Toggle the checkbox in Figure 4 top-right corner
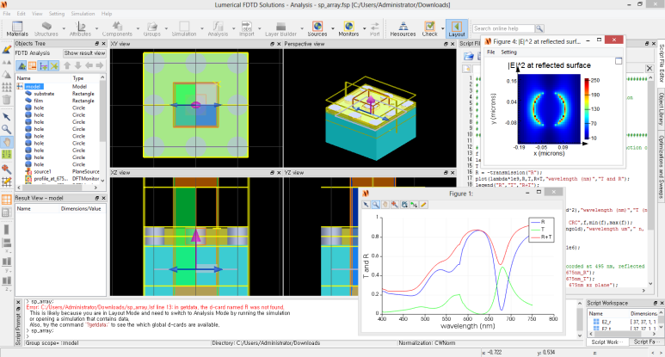 [x=619, y=61]
